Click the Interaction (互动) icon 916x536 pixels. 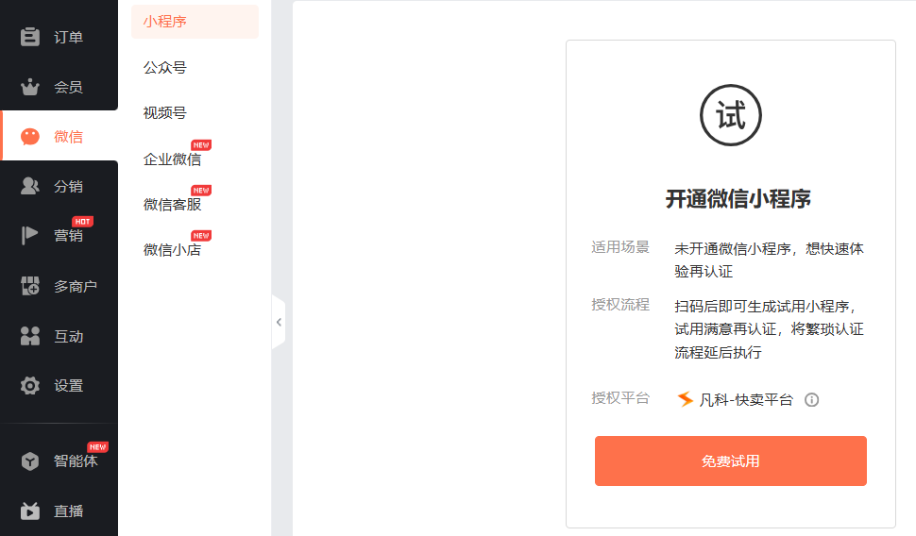(30, 336)
